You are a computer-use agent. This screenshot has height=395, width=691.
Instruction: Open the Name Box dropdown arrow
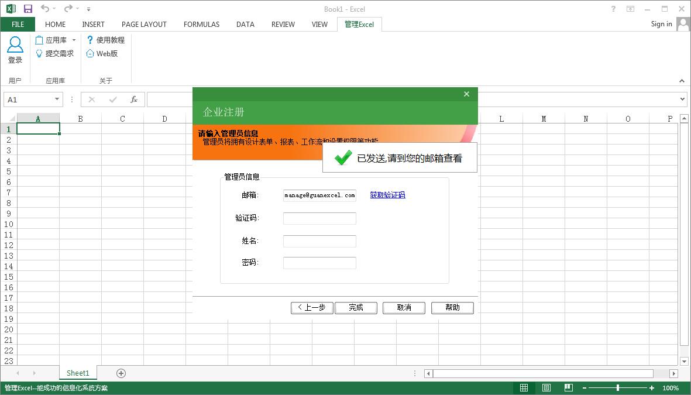[x=57, y=99]
